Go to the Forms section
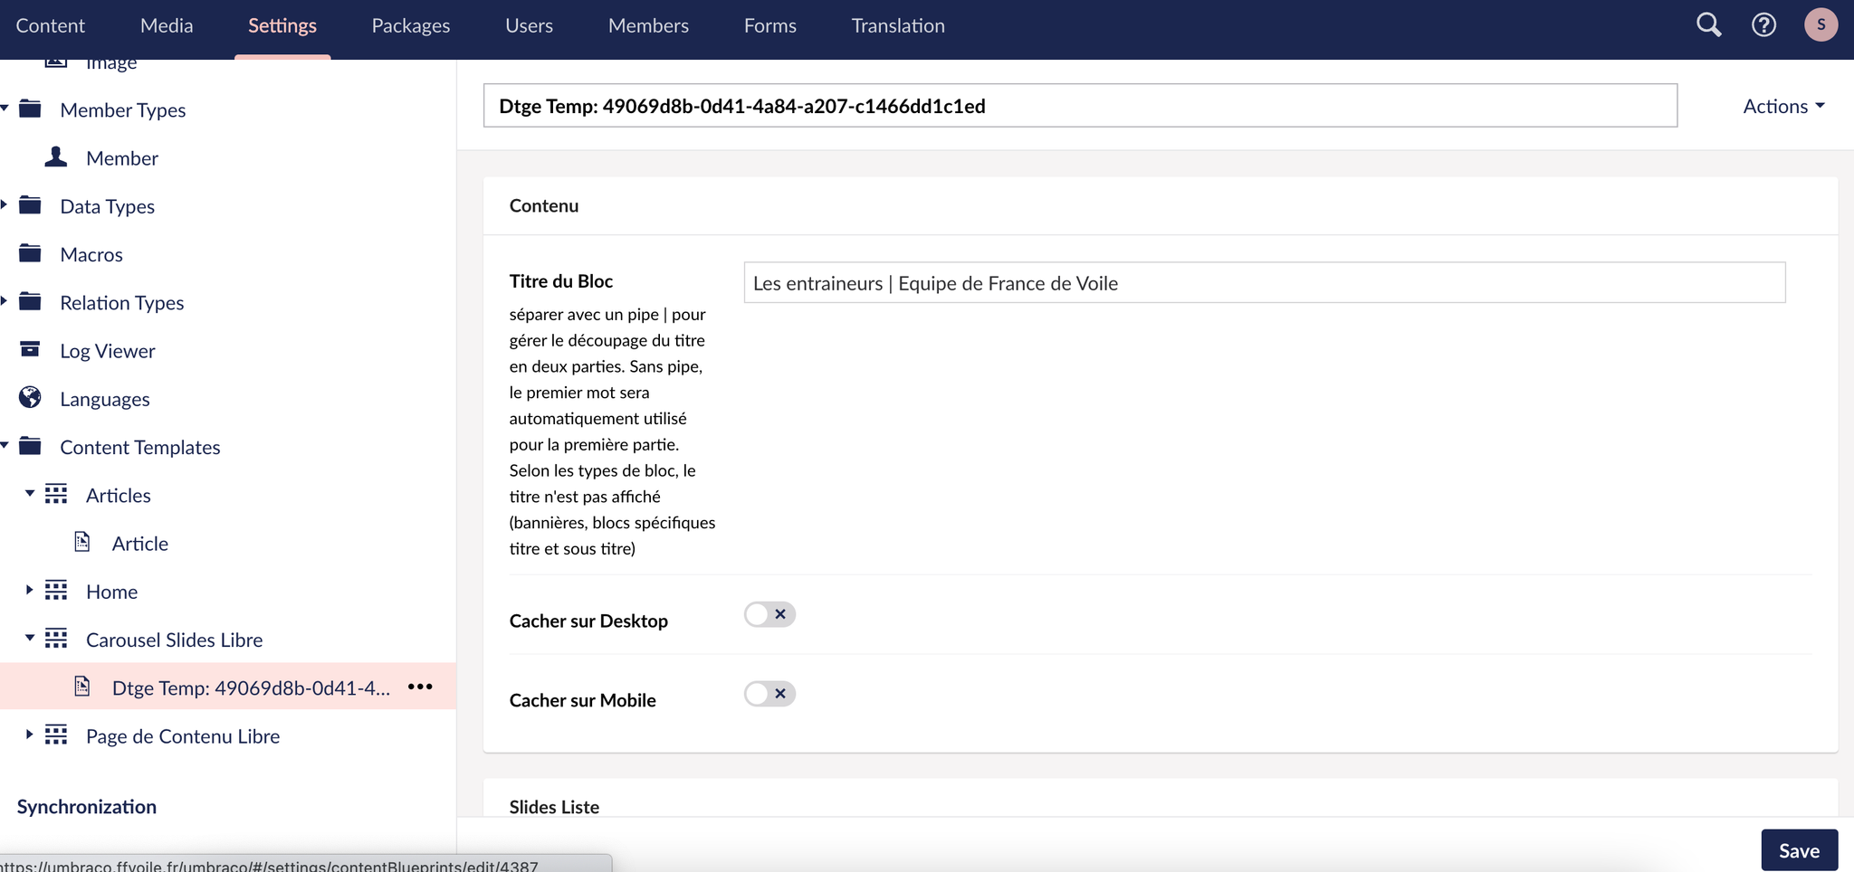 (x=770, y=25)
